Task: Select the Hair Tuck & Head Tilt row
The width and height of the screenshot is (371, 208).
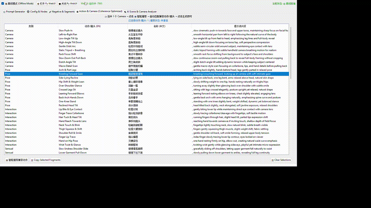Action: (147, 117)
